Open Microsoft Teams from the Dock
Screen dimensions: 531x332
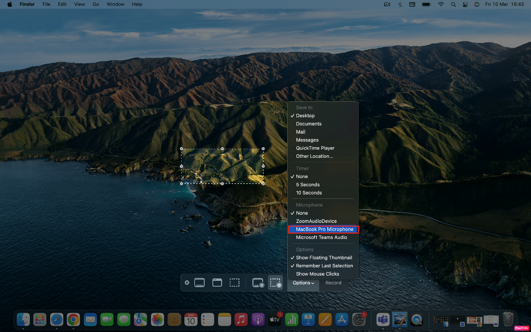click(x=383, y=319)
